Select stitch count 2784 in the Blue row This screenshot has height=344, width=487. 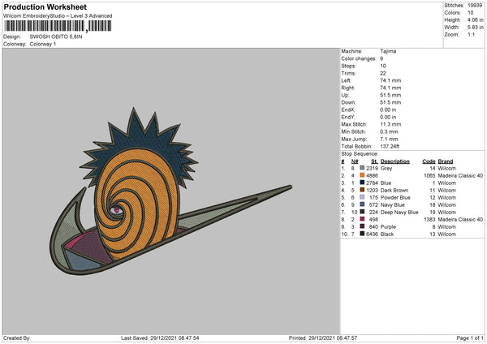372,183
